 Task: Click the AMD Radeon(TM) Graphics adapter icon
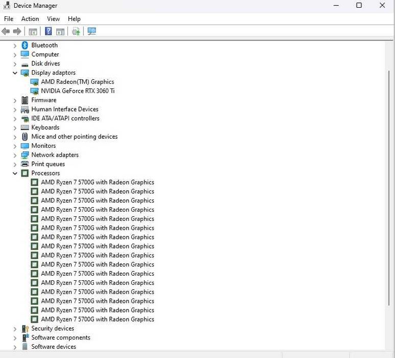click(34, 82)
